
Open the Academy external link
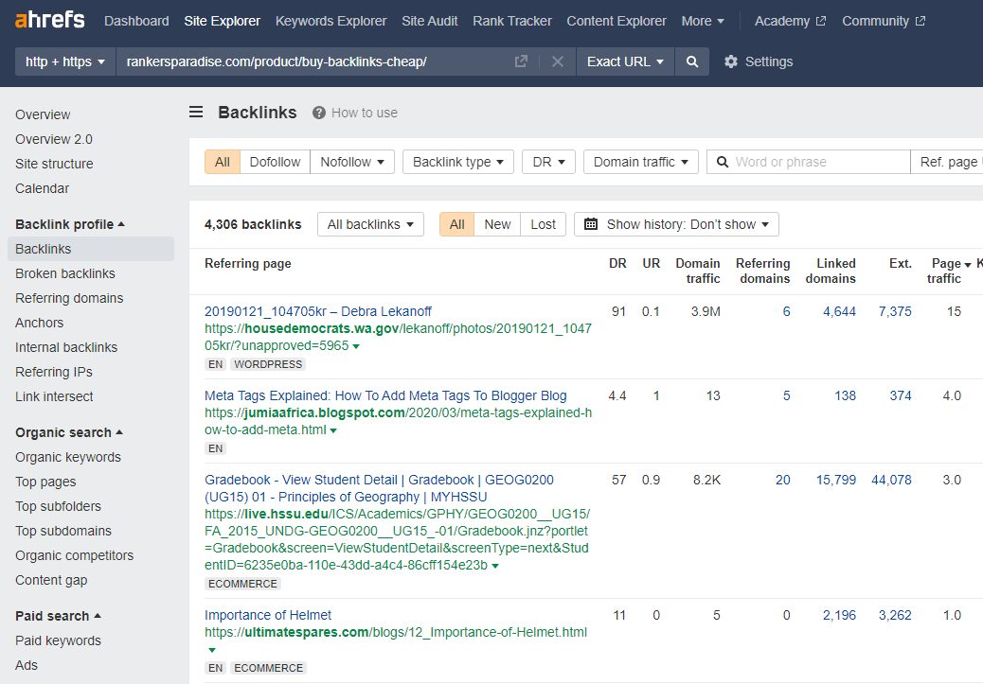tap(790, 21)
